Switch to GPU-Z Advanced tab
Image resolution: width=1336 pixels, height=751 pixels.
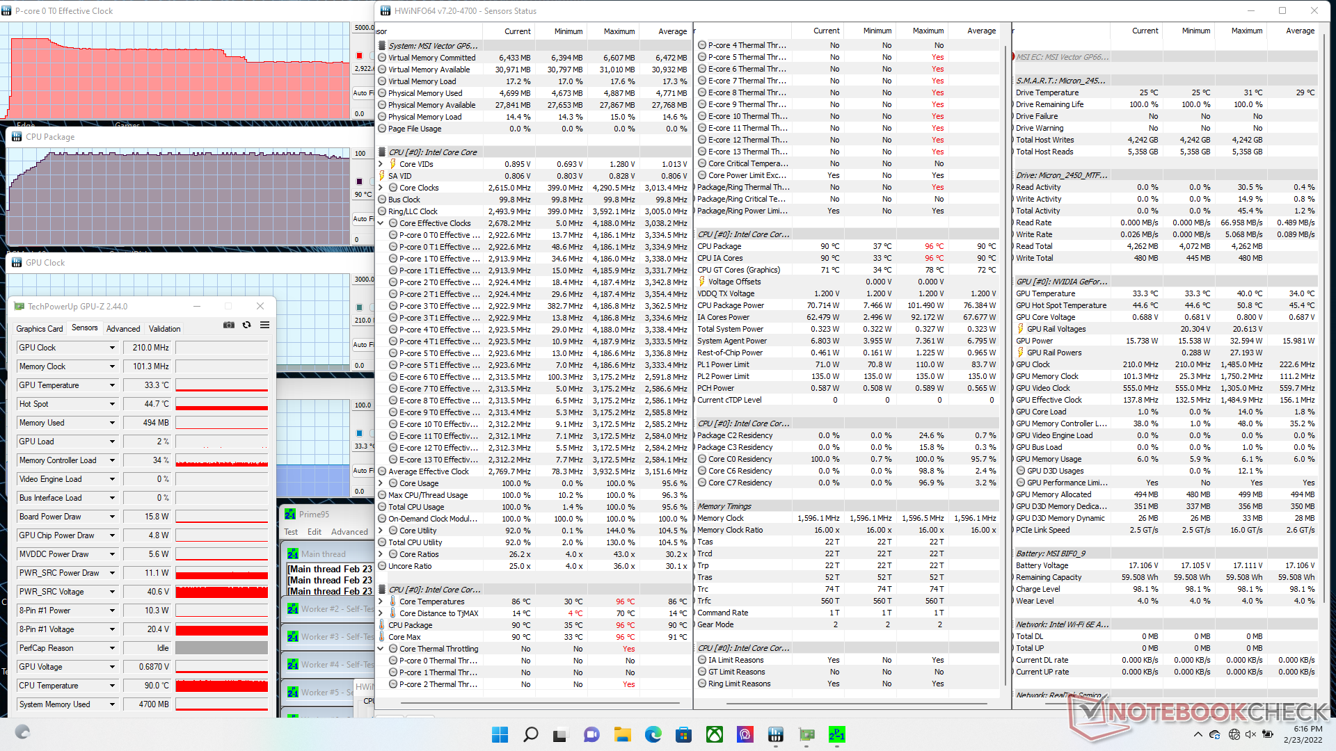(123, 329)
